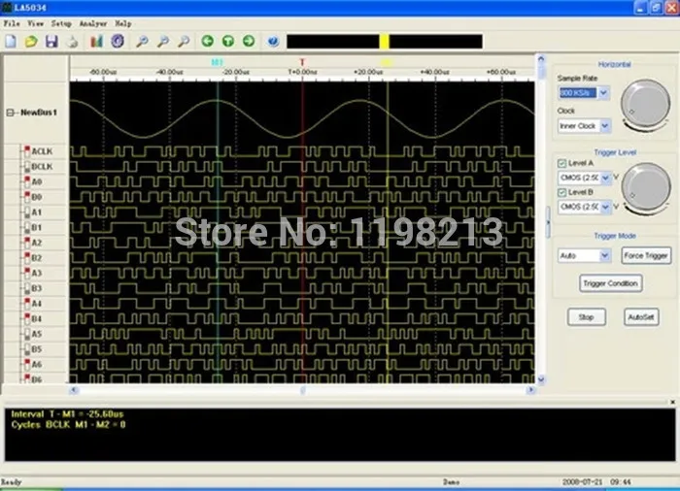Click the first magnifier zoom icon
Screen dimensions: 680x491
click(x=142, y=41)
